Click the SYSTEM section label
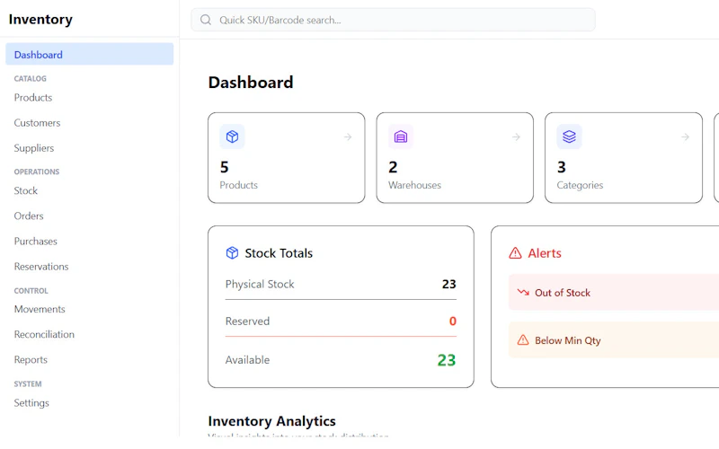Screen dimensions: 719x449 28,383
